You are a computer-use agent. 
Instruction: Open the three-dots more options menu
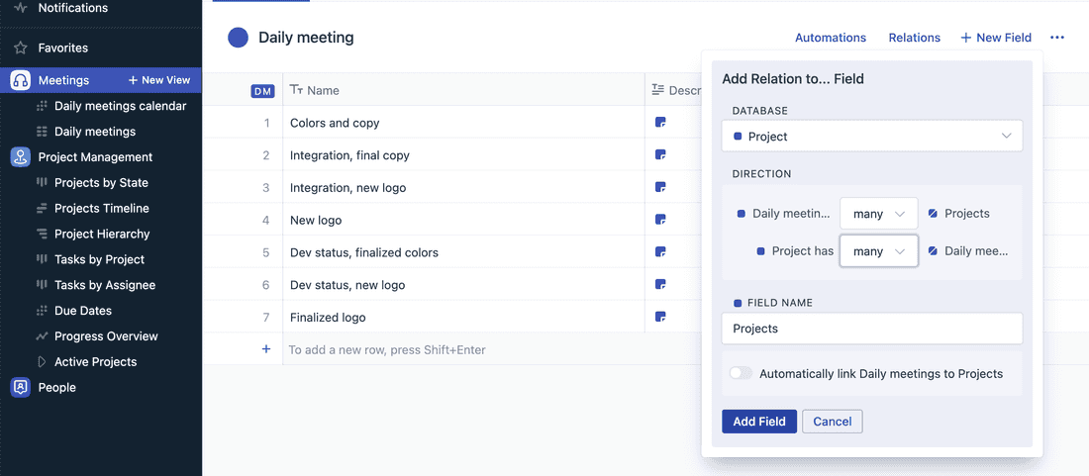pos(1057,38)
